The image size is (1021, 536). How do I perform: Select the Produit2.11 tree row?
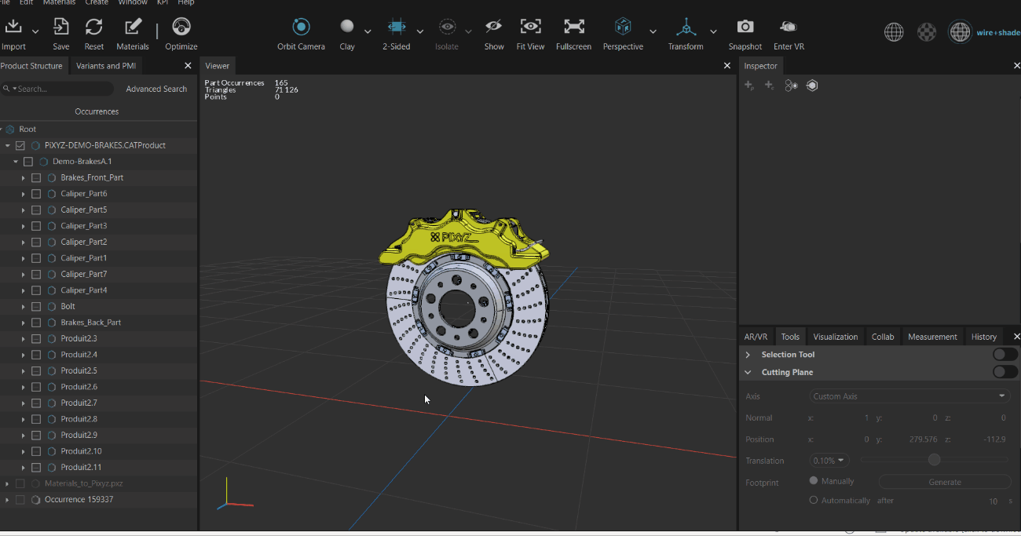pos(98,467)
